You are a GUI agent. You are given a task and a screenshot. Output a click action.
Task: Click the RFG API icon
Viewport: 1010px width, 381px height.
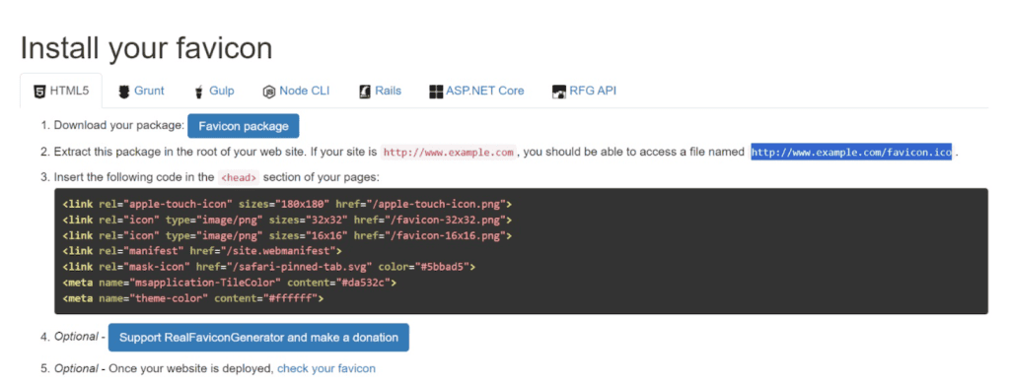559,92
